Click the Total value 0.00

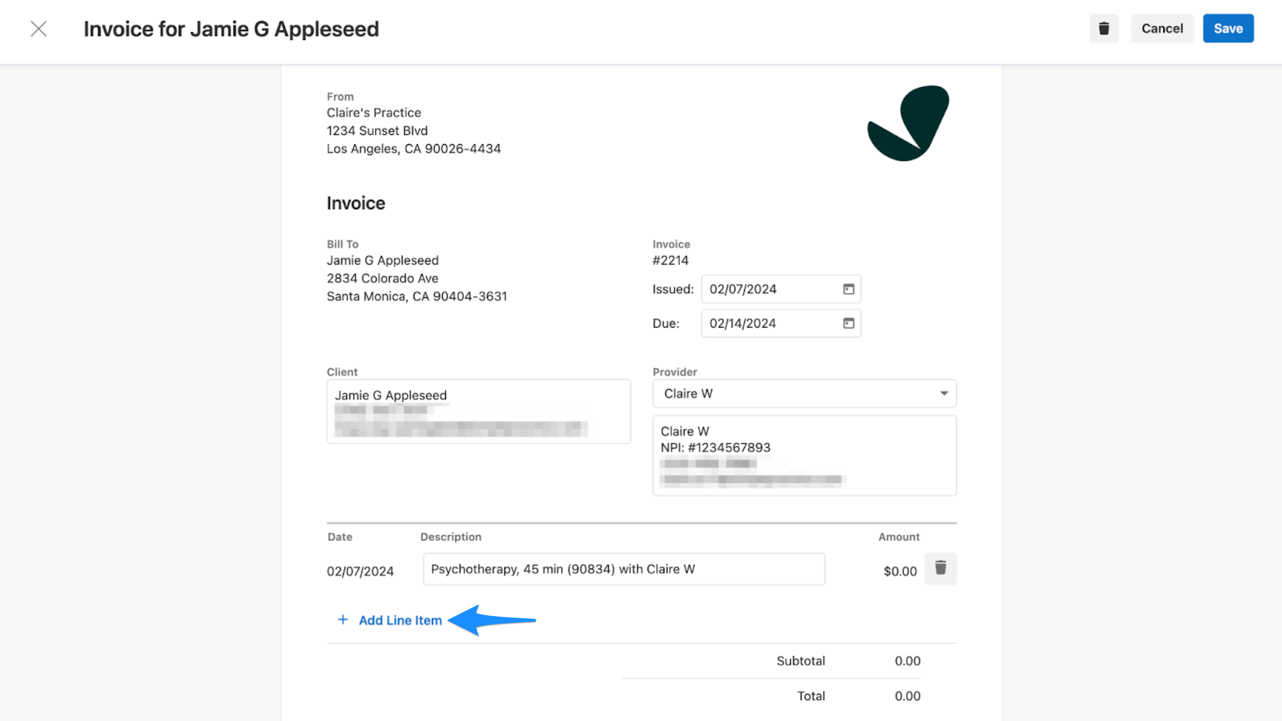[x=907, y=695]
